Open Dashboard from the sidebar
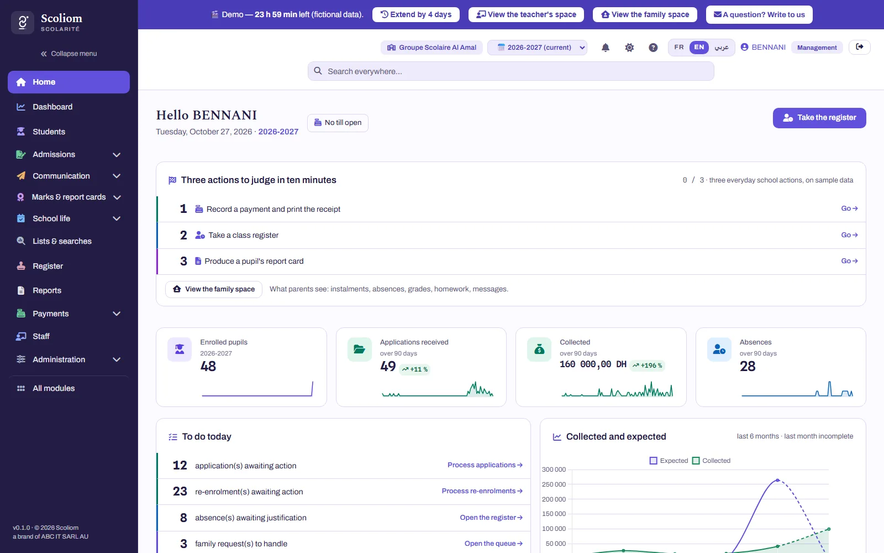884x553 pixels. 69,107
